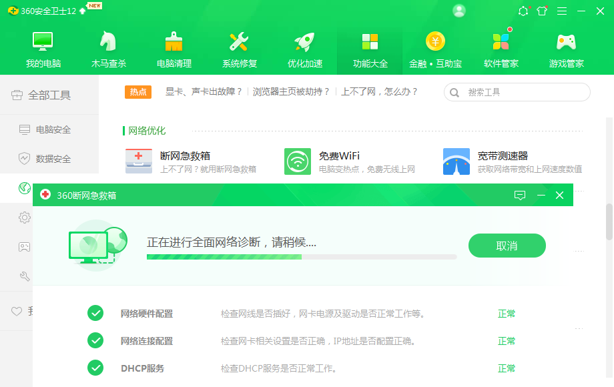Open link 显卡、声卡出故障？
614x387 pixels.
pyautogui.click(x=204, y=92)
